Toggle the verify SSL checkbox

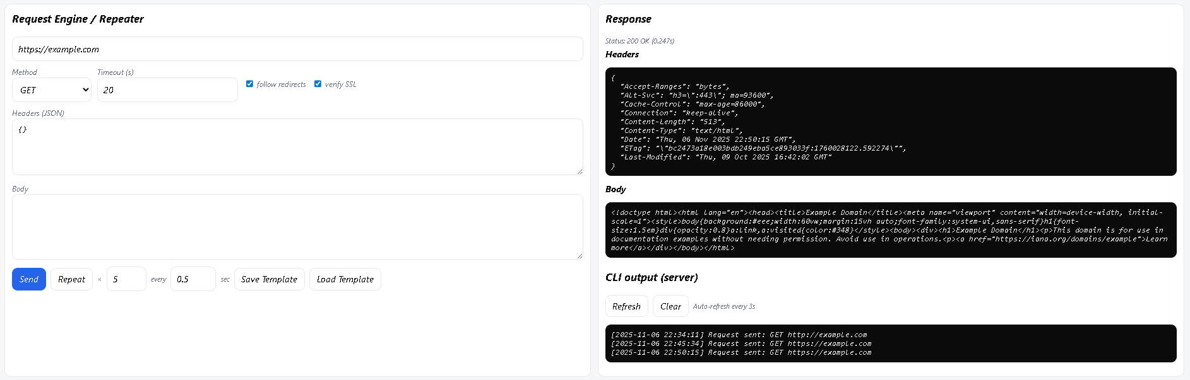[318, 84]
